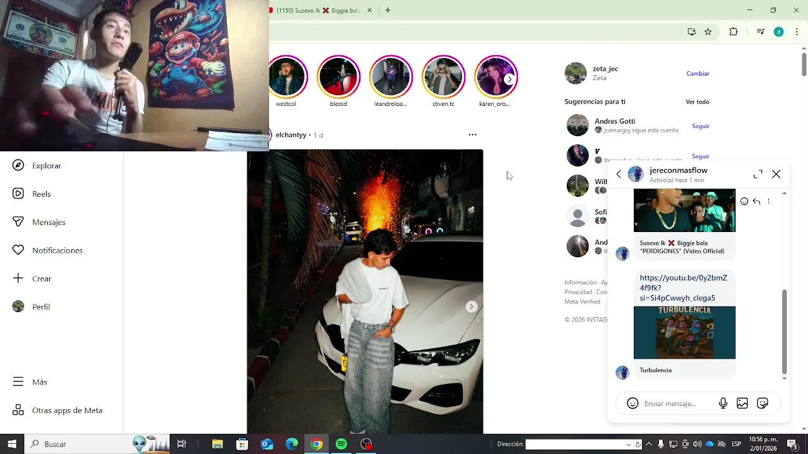Go back from the jereconmasflow chat
The image size is (808, 454).
(x=619, y=175)
